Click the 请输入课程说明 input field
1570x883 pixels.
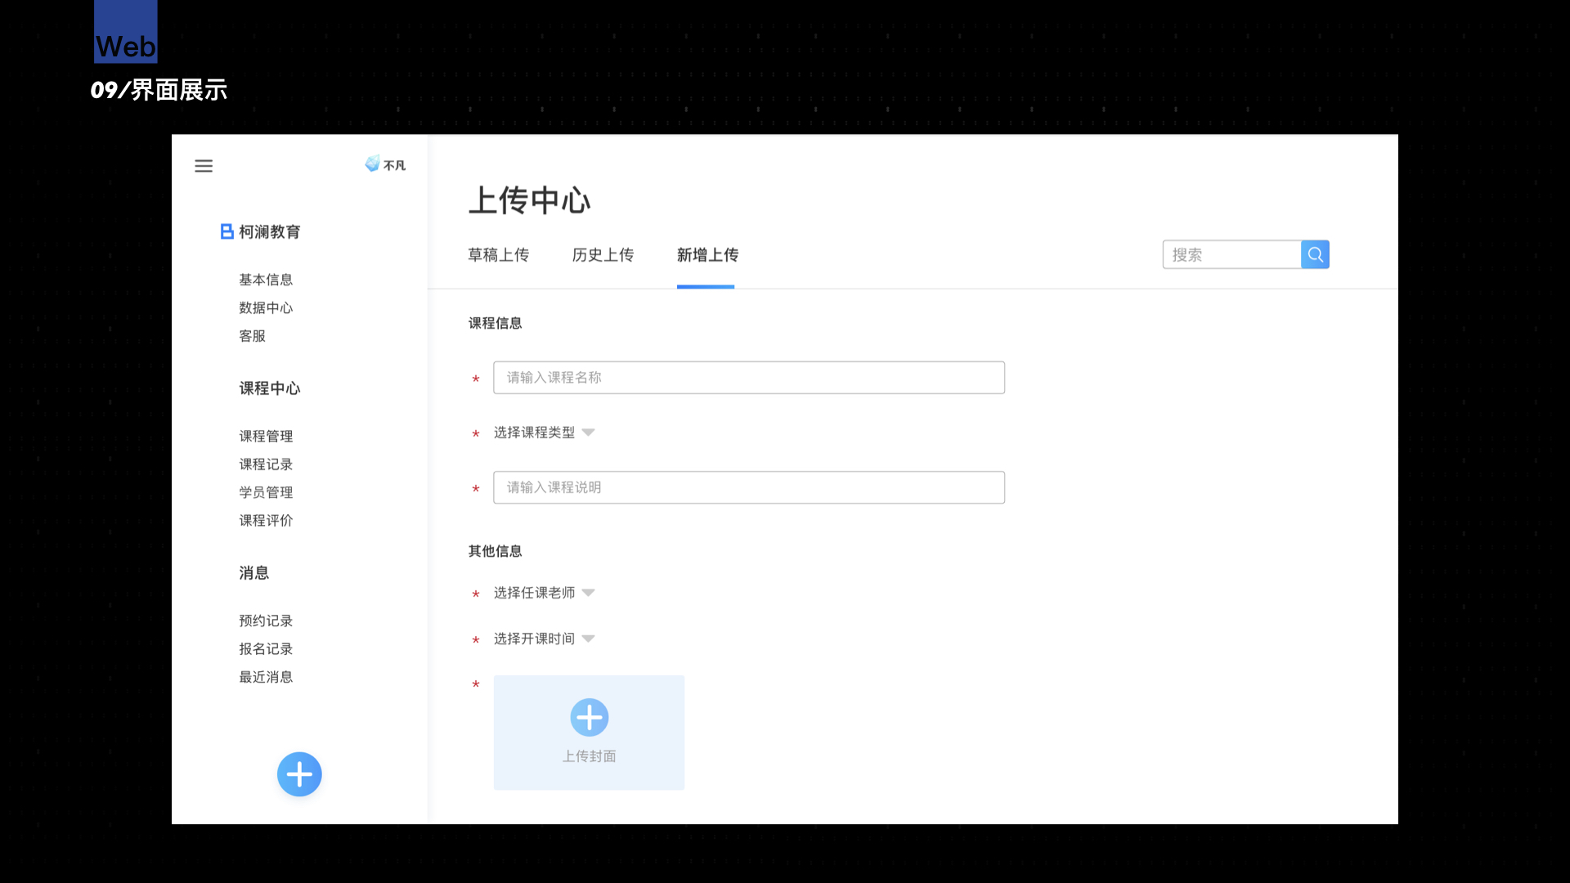[748, 487]
